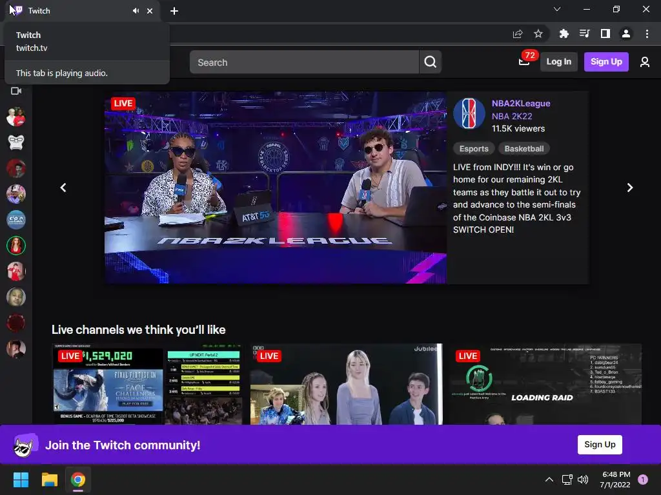661x495 pixels.
Task: Open the clock showing 6:48 PM
Action: [615, 480]
